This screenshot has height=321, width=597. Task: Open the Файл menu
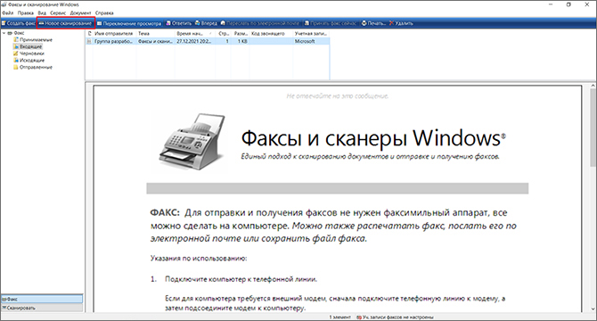(x=8, y=12)
